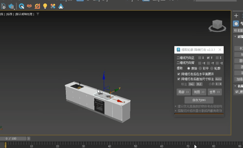Viewport: 243px width, 148px height.
Task: Open the Create panel plus icon
Action: (x=236, y=16)
